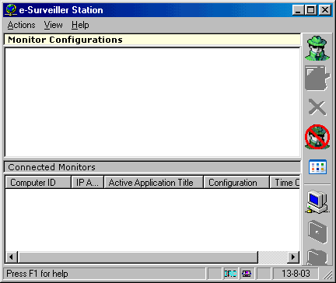The width and height of the screenshot is (336, 283).
Task: Click the gray X delete icon
Action: click(x=317, y=107)
